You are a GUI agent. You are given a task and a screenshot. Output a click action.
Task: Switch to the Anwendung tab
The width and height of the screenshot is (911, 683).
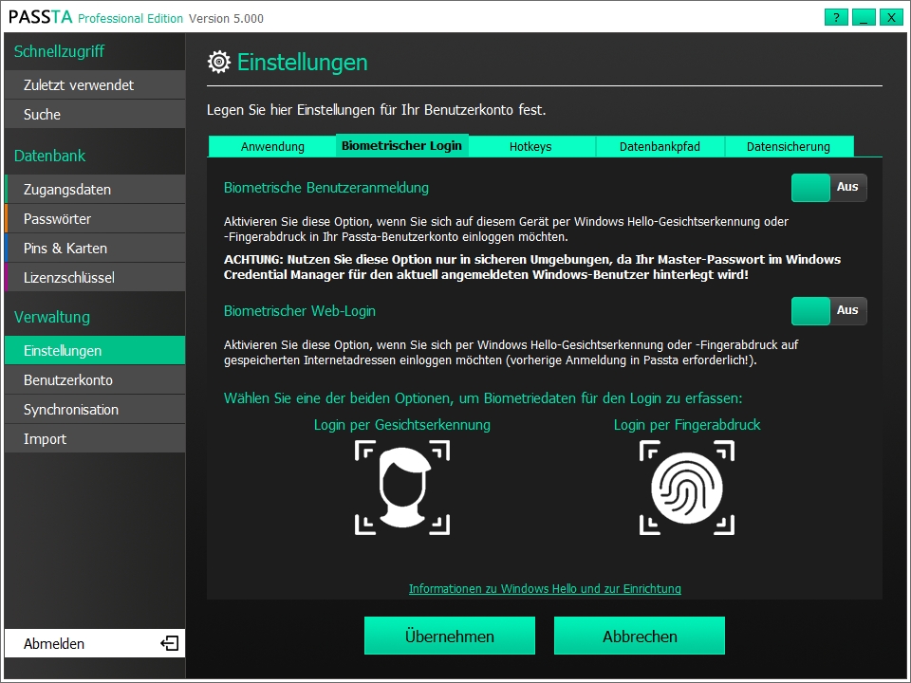point(272,146)
